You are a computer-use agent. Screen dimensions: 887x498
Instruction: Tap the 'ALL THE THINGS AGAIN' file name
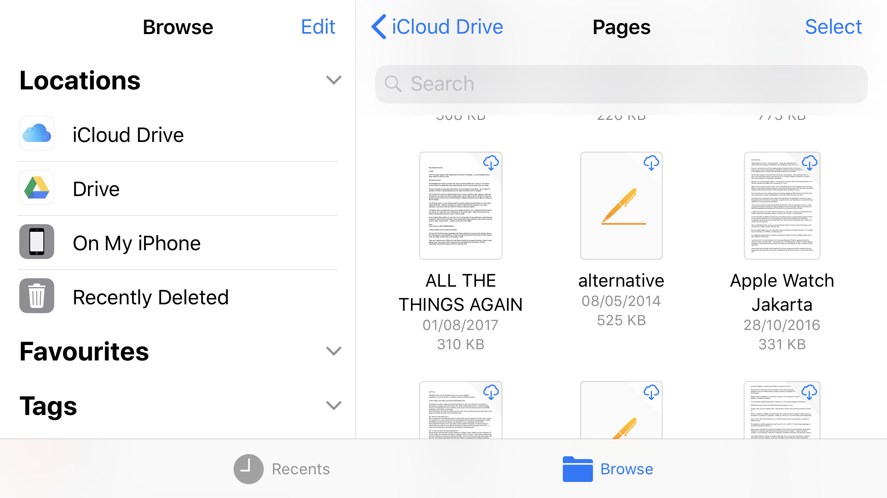click(461, 292)
